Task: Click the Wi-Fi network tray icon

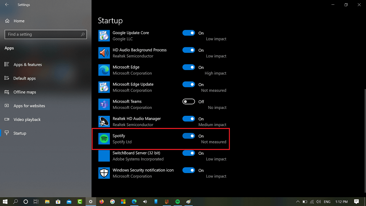Action: [x=311, y=202]
